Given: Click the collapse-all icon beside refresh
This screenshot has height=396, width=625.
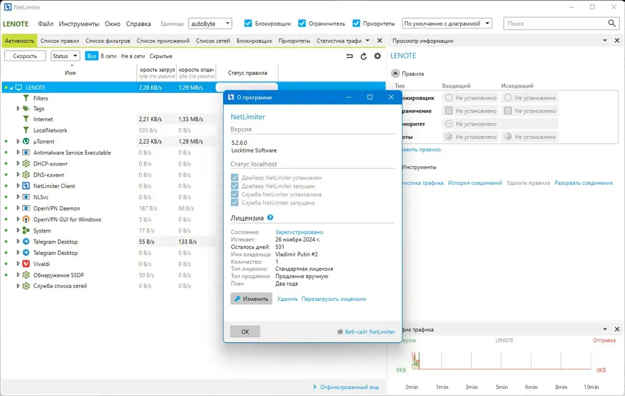Looking at the screenshot, I should point(349,56).
